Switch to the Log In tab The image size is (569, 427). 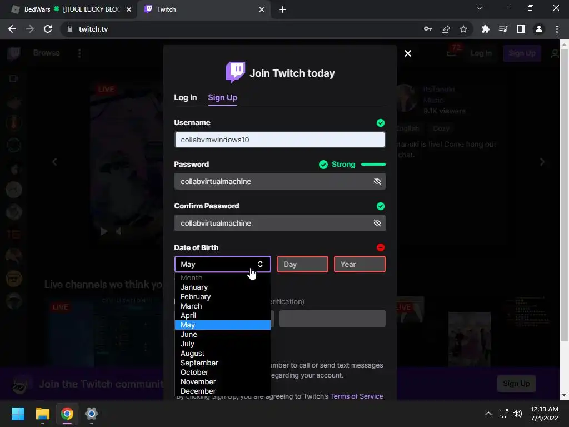coord(186,97)
